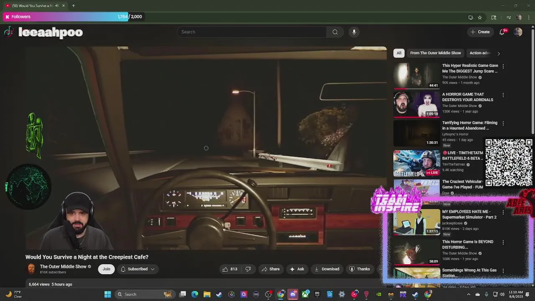Open options for Beyond Disturbing video
This screenshot has width=535, height=301.
pyautogui.click(x=503, y=242)
